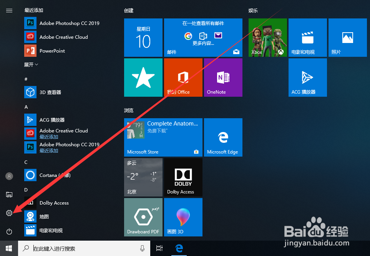370x256 pixels.
Task: Open the 画图 3D tile
Action: point(183,217)
